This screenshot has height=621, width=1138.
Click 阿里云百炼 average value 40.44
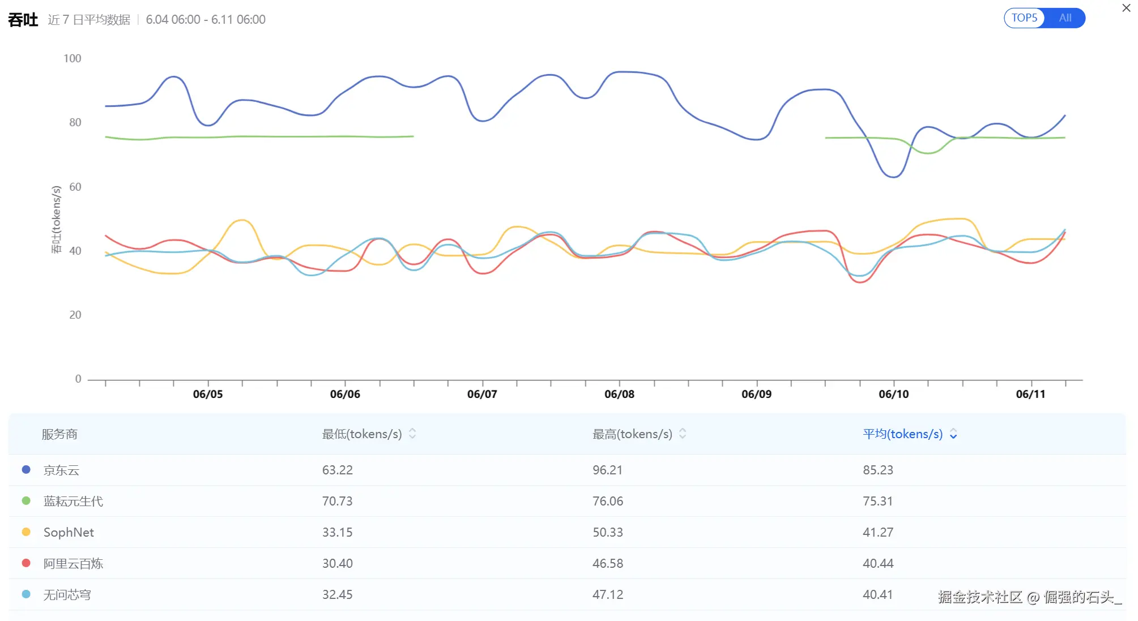click(x=878, y=563)
